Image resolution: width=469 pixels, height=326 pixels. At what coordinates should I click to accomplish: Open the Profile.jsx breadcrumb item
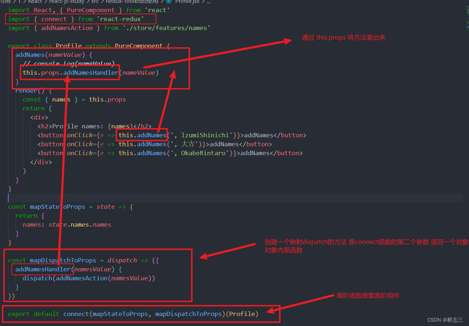pyautogui.click(x=187, y=2)
